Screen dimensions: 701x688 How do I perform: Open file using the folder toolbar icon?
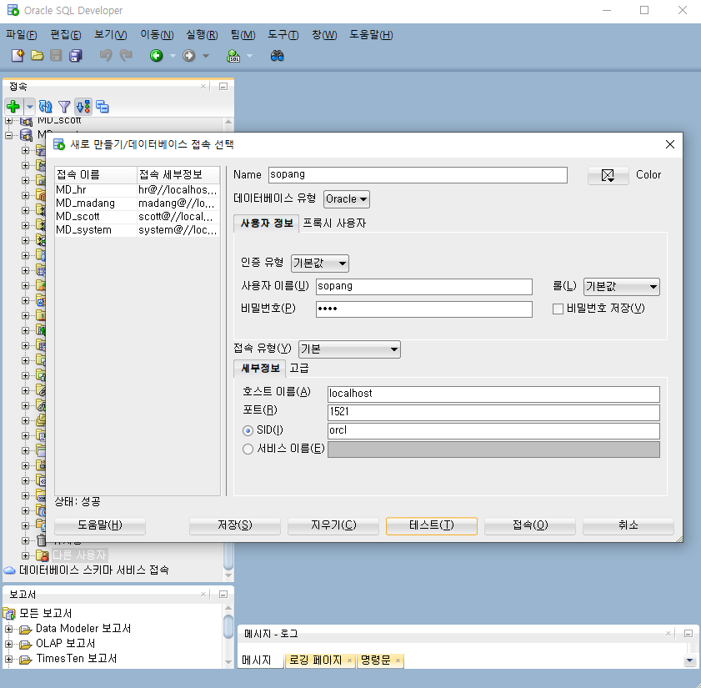coord(38,56)
